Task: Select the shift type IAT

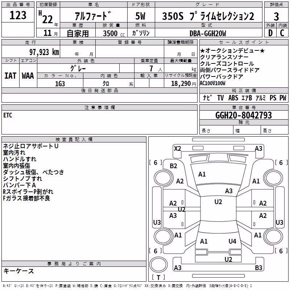Action: [x=11, y=76]
